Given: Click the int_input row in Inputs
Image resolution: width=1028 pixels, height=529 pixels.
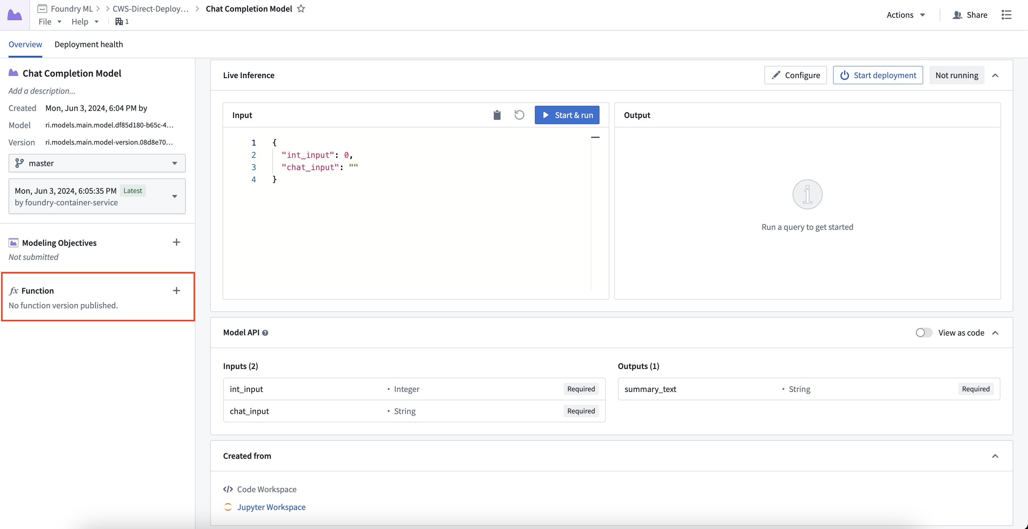Looking at the screenshot, I should 414,389.
